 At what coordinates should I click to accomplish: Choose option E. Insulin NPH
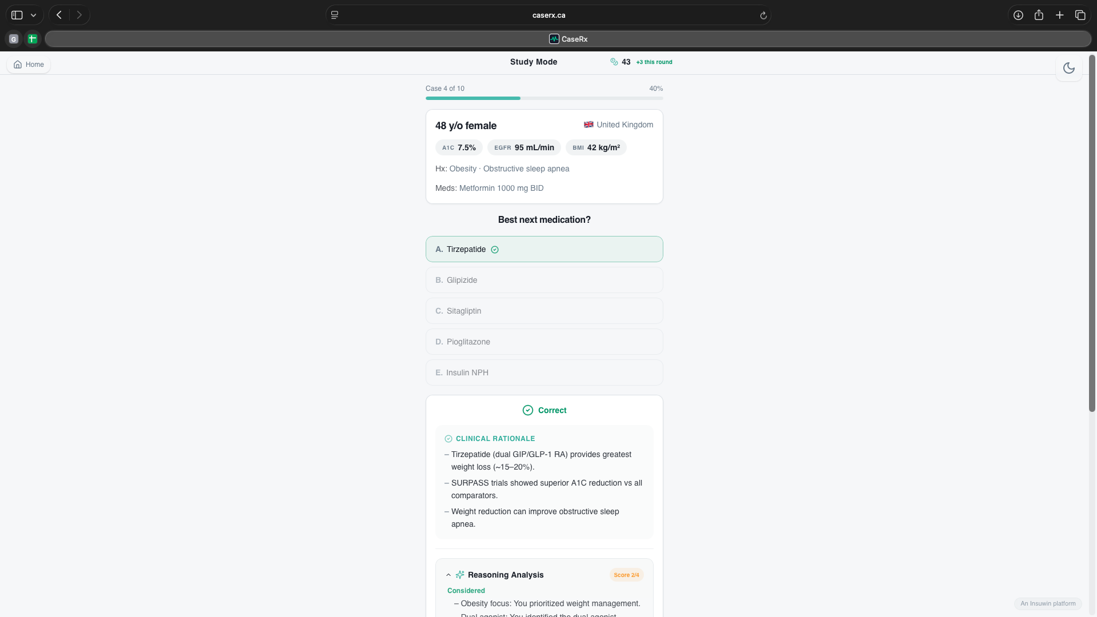pyautogui.click(x=544, y=372)
